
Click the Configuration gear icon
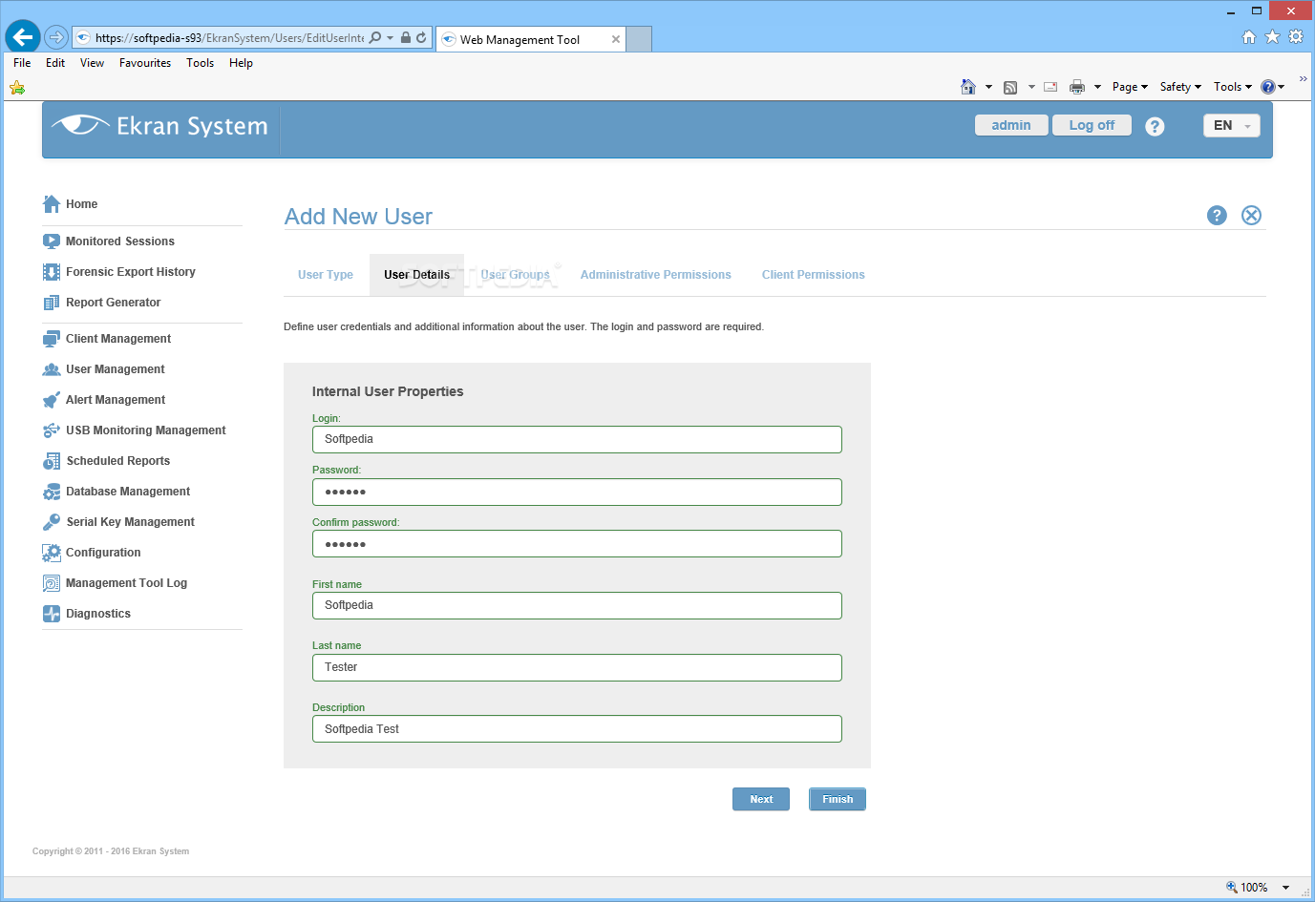52,553
